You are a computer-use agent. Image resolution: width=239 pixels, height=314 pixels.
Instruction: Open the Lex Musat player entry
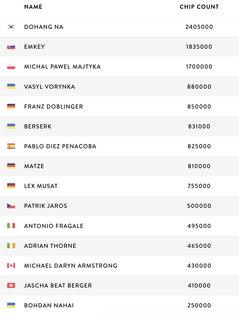pos(41,186)
